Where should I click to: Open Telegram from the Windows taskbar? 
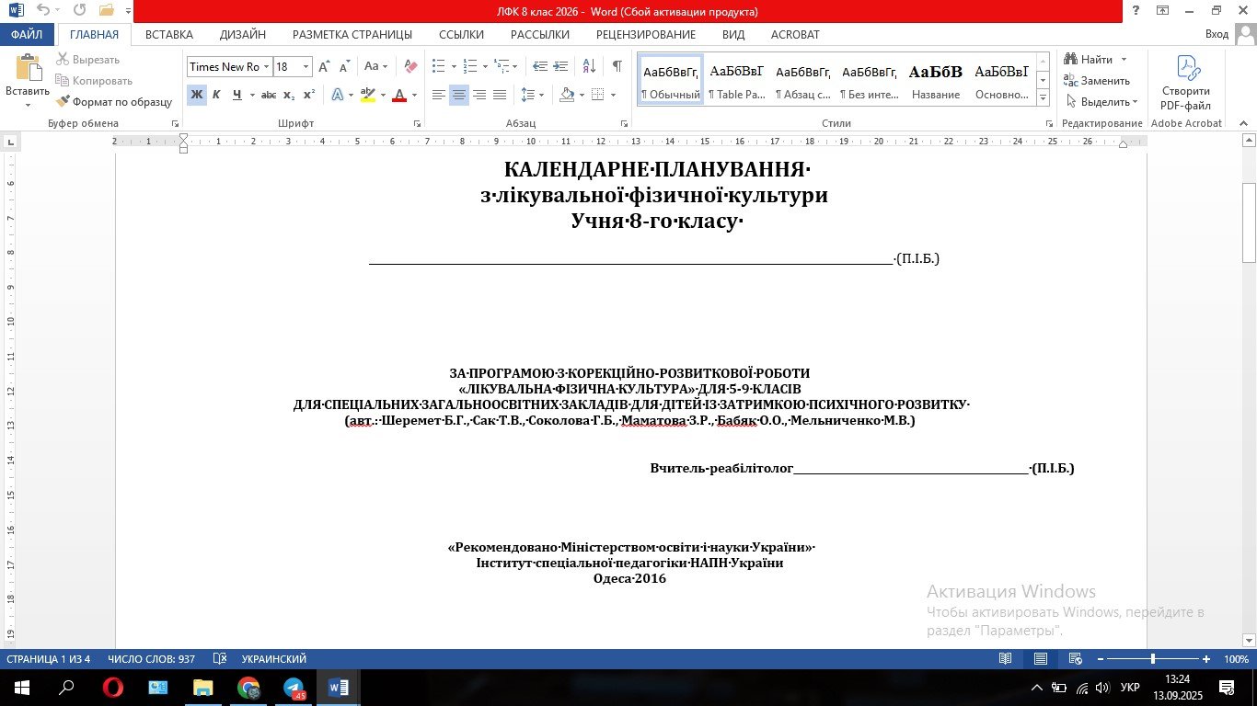(294, 688)
